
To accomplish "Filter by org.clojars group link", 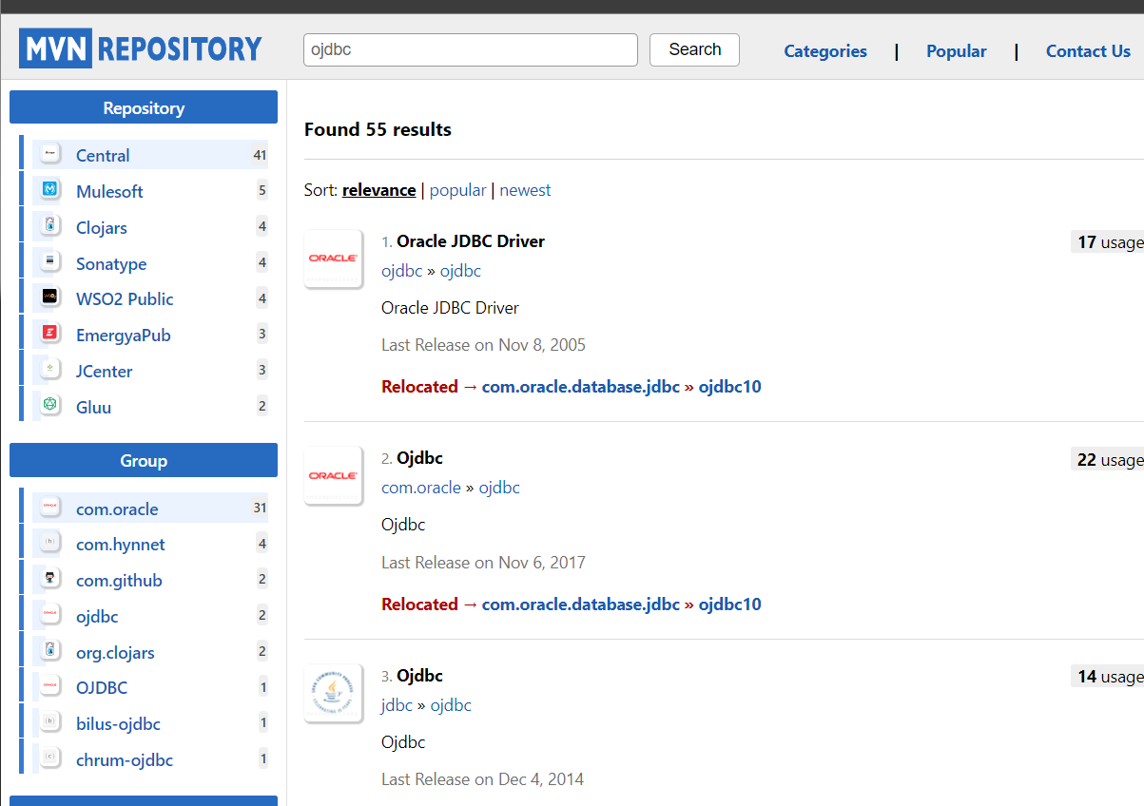I will 115,652.
